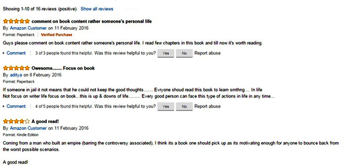Image resolution: width=342 pixels, height=166 pixels.
Task: Open review title 'A good read!'
Action: pyautogui.click(x=45, y=121)
